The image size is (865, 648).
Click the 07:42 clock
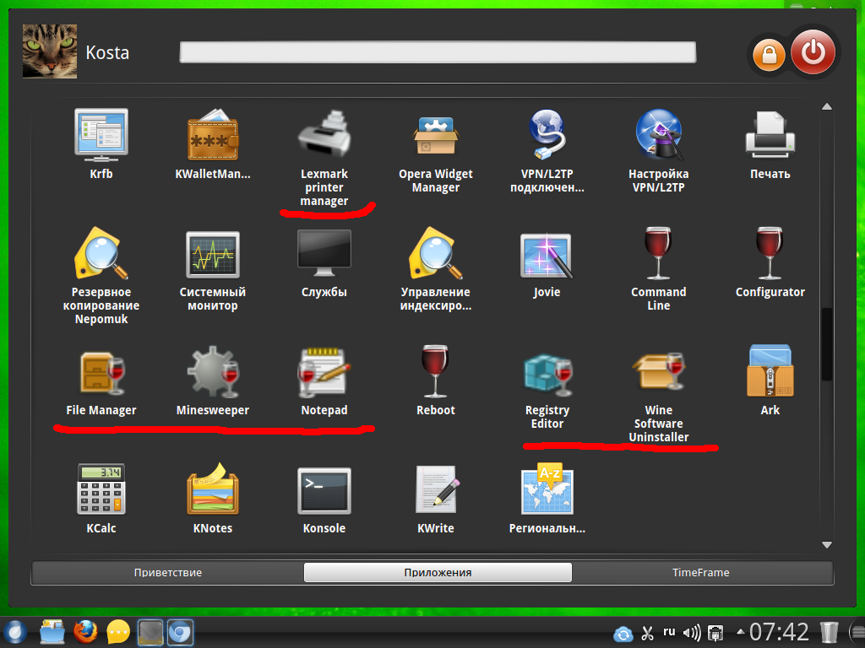(779, 632)
